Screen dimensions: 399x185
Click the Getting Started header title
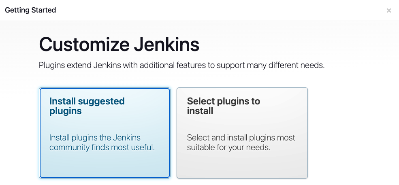coord(30,10)
